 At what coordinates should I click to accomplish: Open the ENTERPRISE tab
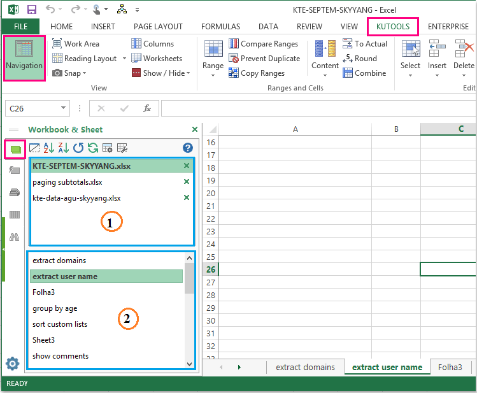point(448,27)
